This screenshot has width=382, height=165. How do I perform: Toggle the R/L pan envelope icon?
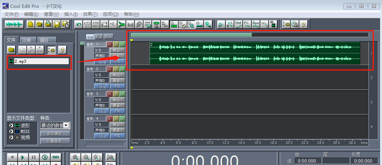click(230, 24)
